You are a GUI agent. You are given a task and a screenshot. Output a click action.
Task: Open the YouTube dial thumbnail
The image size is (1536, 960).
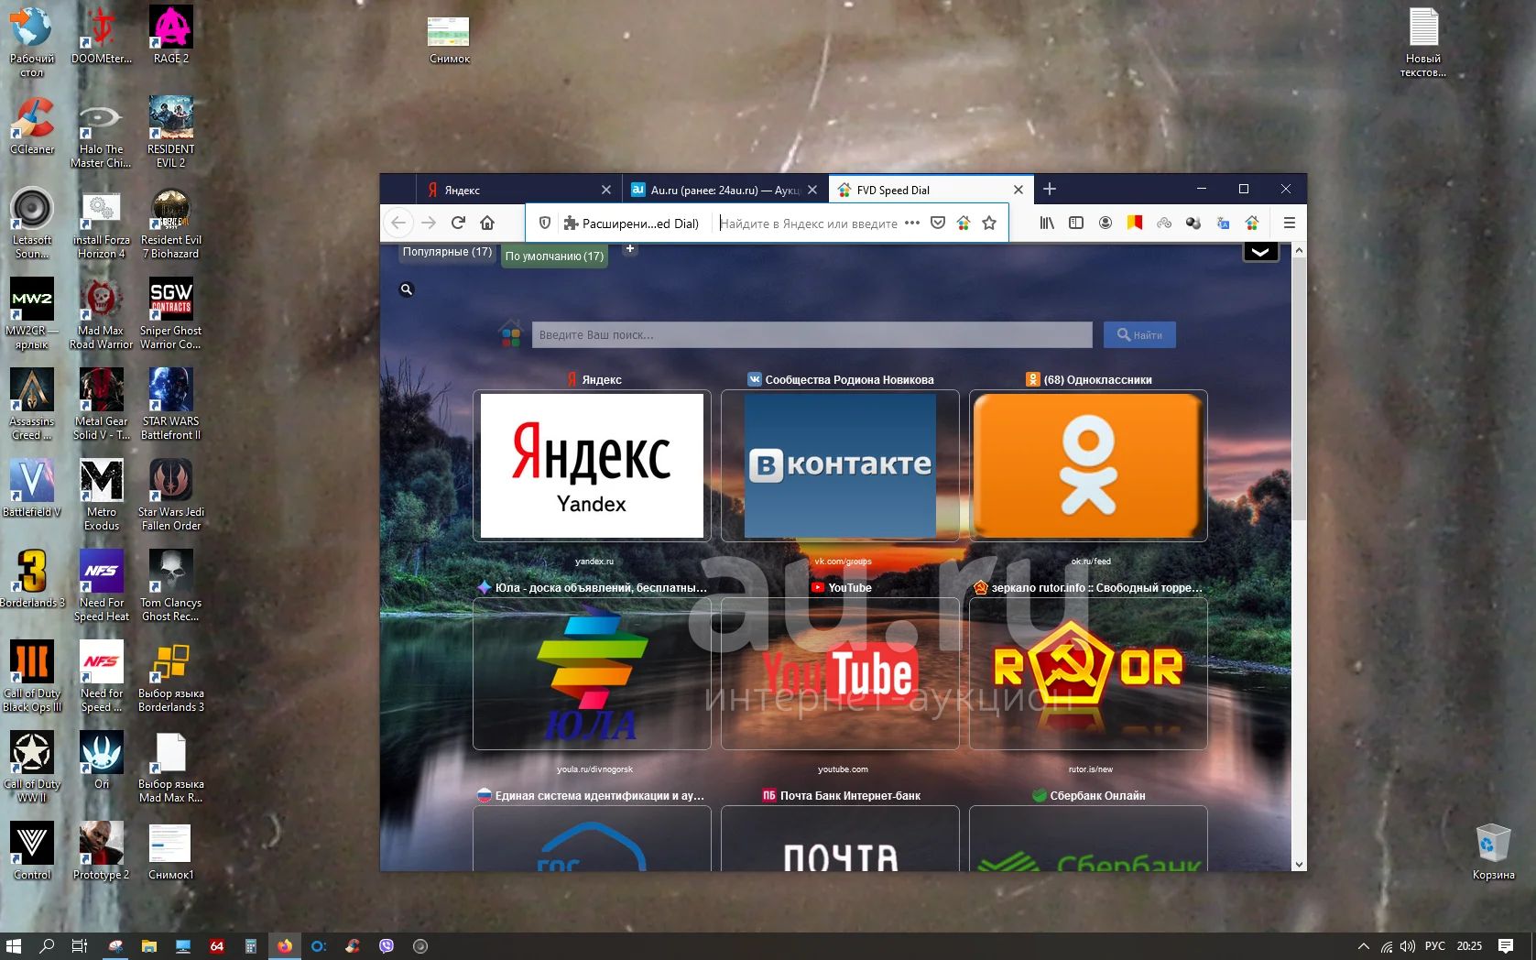click(840, 673)
